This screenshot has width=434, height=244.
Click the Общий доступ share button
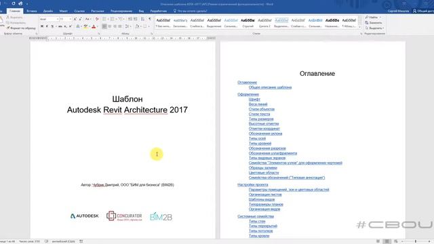[423, 11]
